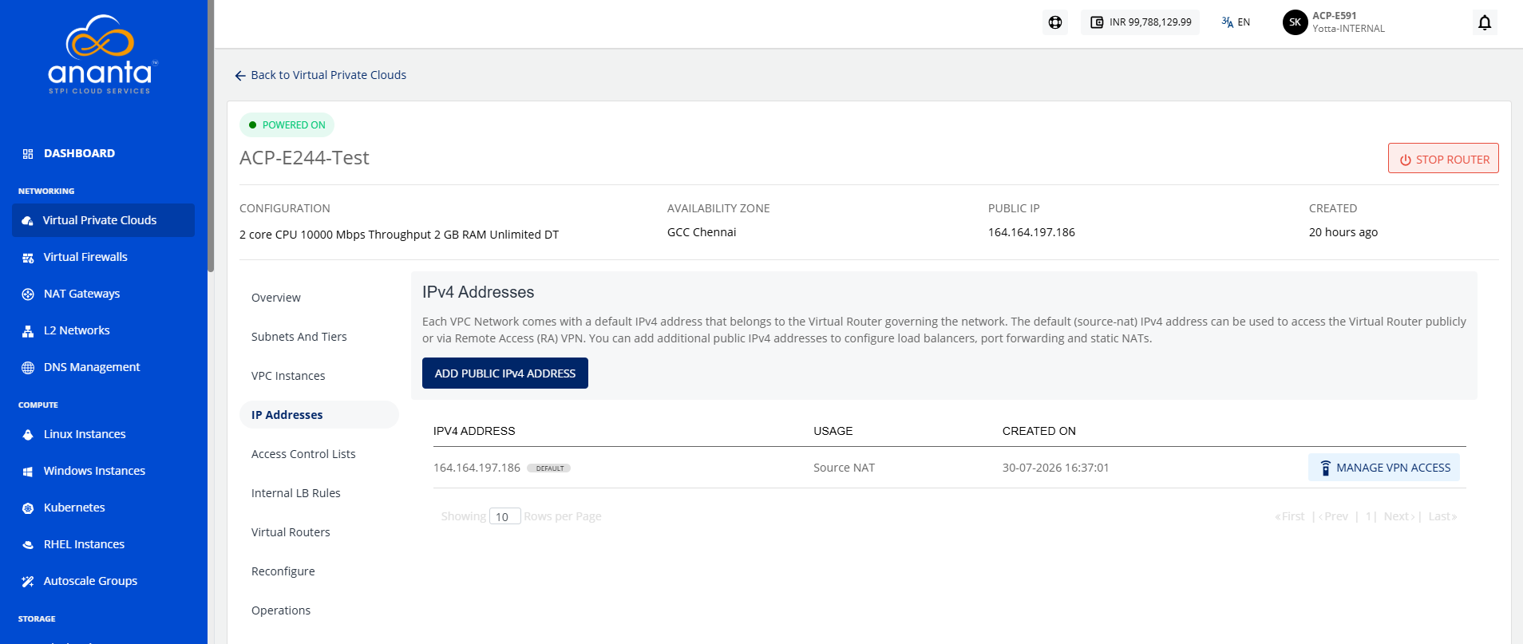Click the sidebar vertical scrollbar
Image resolution: width=1523 pixels, height=644 pixels.
(x=211, y=136)
